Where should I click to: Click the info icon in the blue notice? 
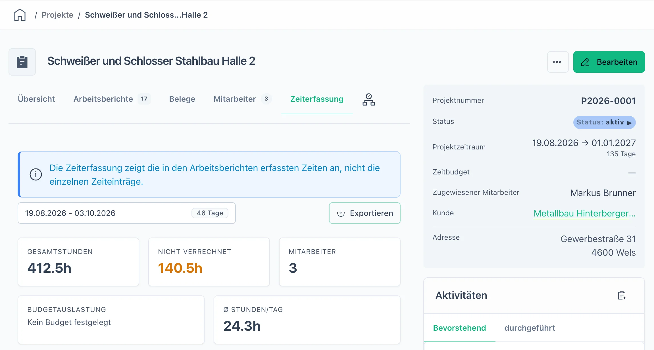(36, 174)
